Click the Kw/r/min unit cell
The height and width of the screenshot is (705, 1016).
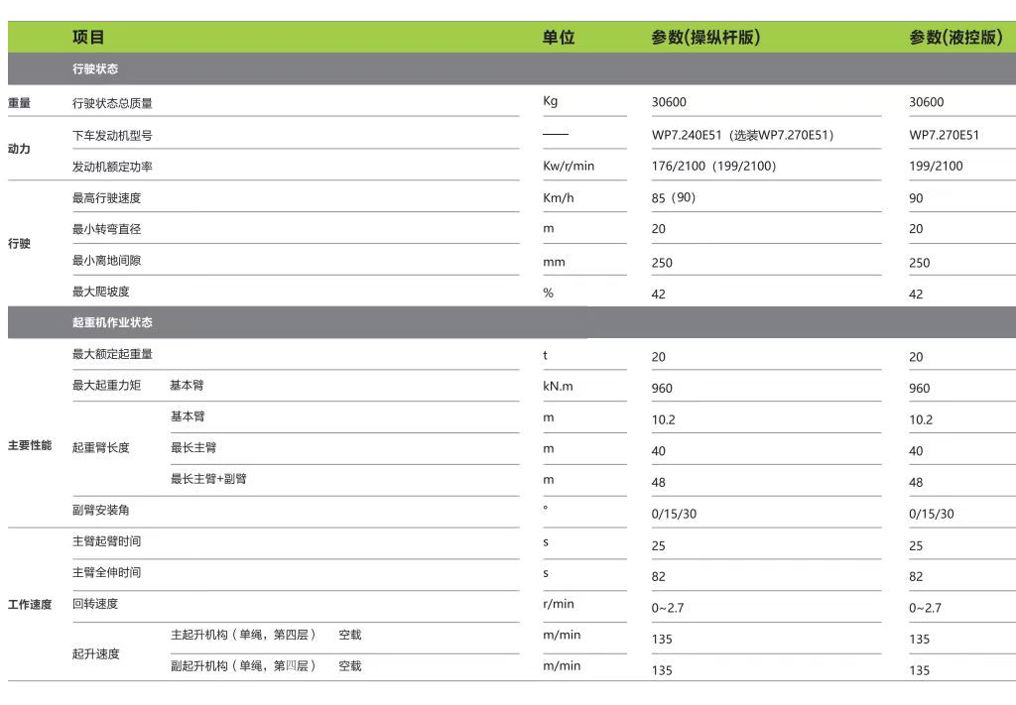coord(569,166)
